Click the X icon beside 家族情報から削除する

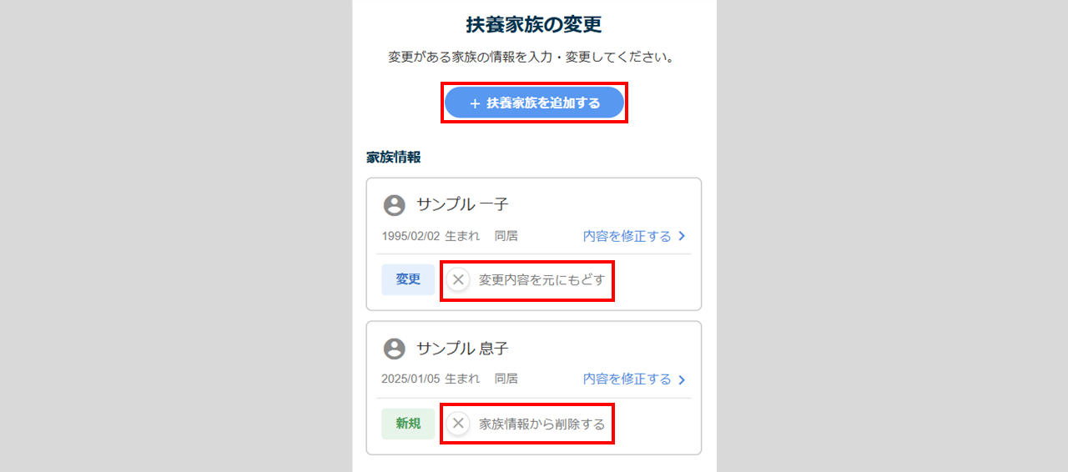click(458, 424)
